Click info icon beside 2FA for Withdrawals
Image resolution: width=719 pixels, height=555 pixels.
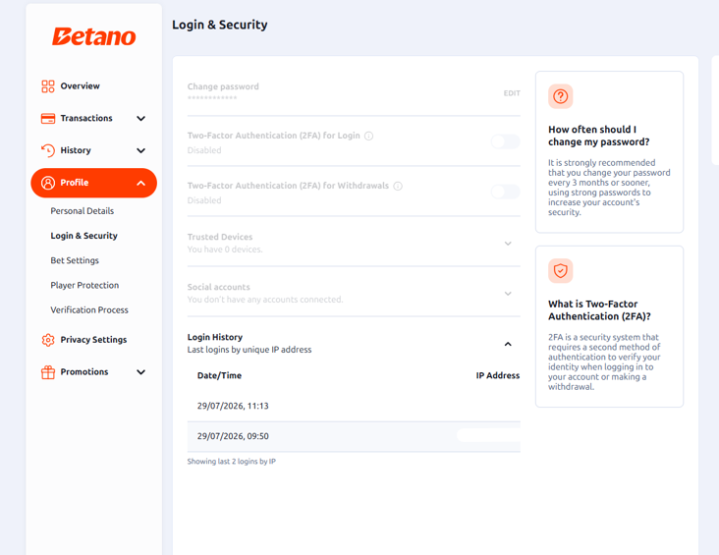point(398,186)
